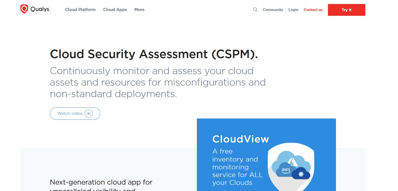Click the red Try it button
The width and height of the screenshot is (398, 191).
point(346,10)
